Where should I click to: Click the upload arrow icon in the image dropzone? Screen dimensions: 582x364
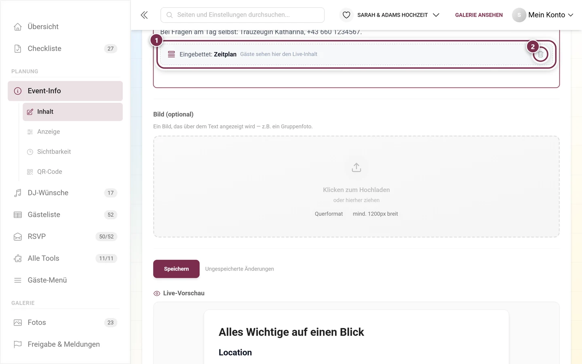pyautogui.click(x=356, y=167)
